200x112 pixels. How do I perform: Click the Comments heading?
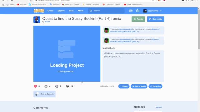click(x=41, y=108)
